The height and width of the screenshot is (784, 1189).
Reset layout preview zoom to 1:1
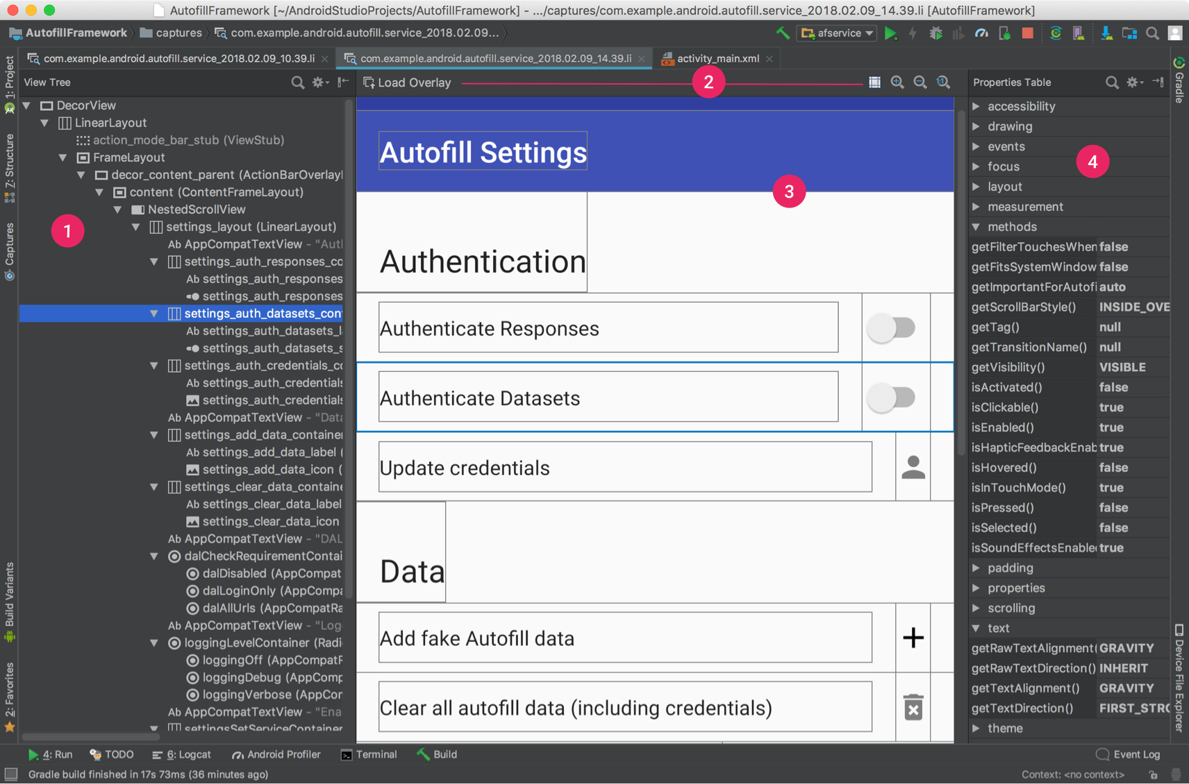click(943, 82)
